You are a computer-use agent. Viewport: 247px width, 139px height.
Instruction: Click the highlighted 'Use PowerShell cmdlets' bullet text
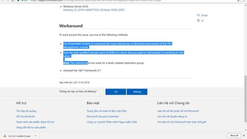pos(117,46)
